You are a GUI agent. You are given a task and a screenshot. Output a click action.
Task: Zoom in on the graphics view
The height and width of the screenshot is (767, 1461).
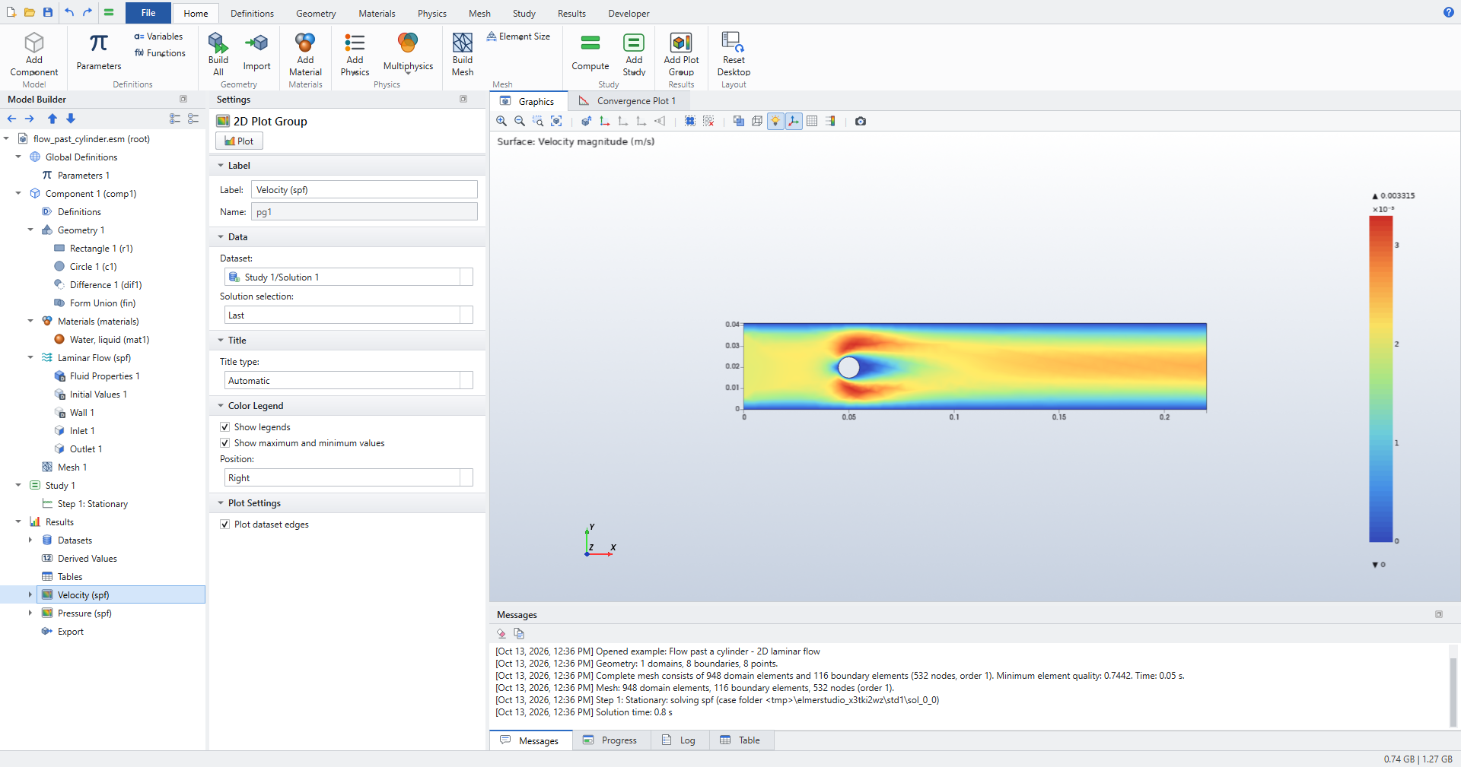(501, 121)
